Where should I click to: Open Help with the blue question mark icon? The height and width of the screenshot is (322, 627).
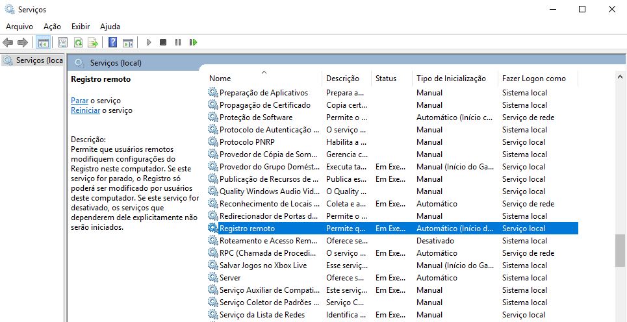(112, 43)
